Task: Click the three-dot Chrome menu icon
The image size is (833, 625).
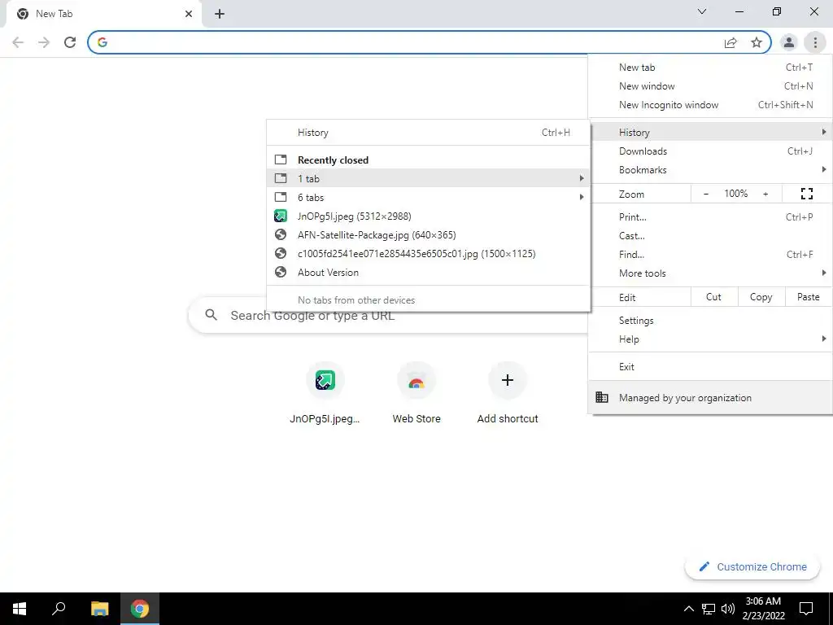Action: [x=815, y=42]
